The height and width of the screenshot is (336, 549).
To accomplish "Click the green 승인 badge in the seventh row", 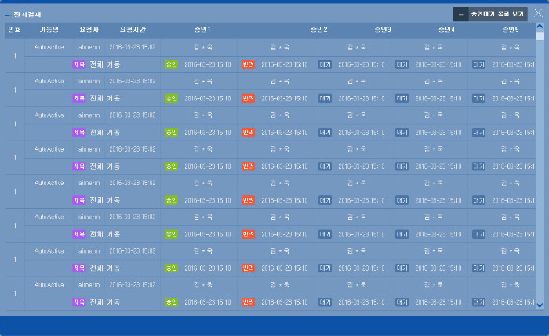I will 171,268.
